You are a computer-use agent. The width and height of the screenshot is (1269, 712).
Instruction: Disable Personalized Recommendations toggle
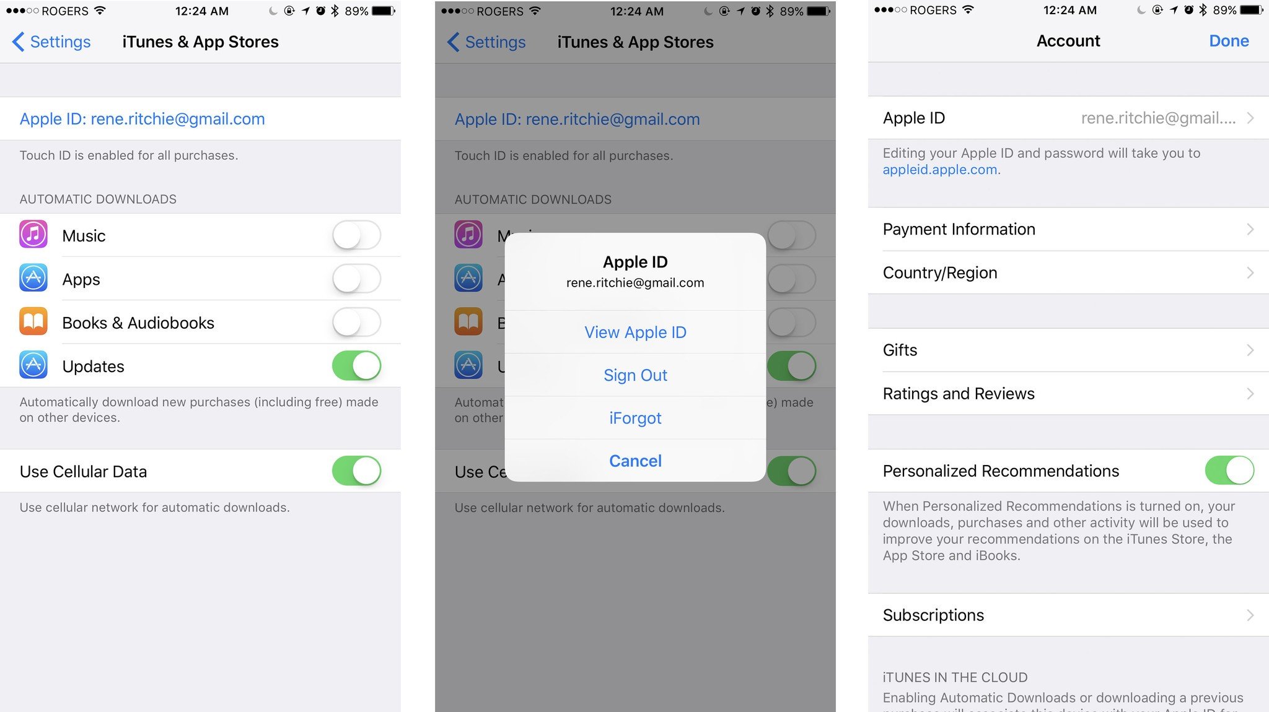1230,471
